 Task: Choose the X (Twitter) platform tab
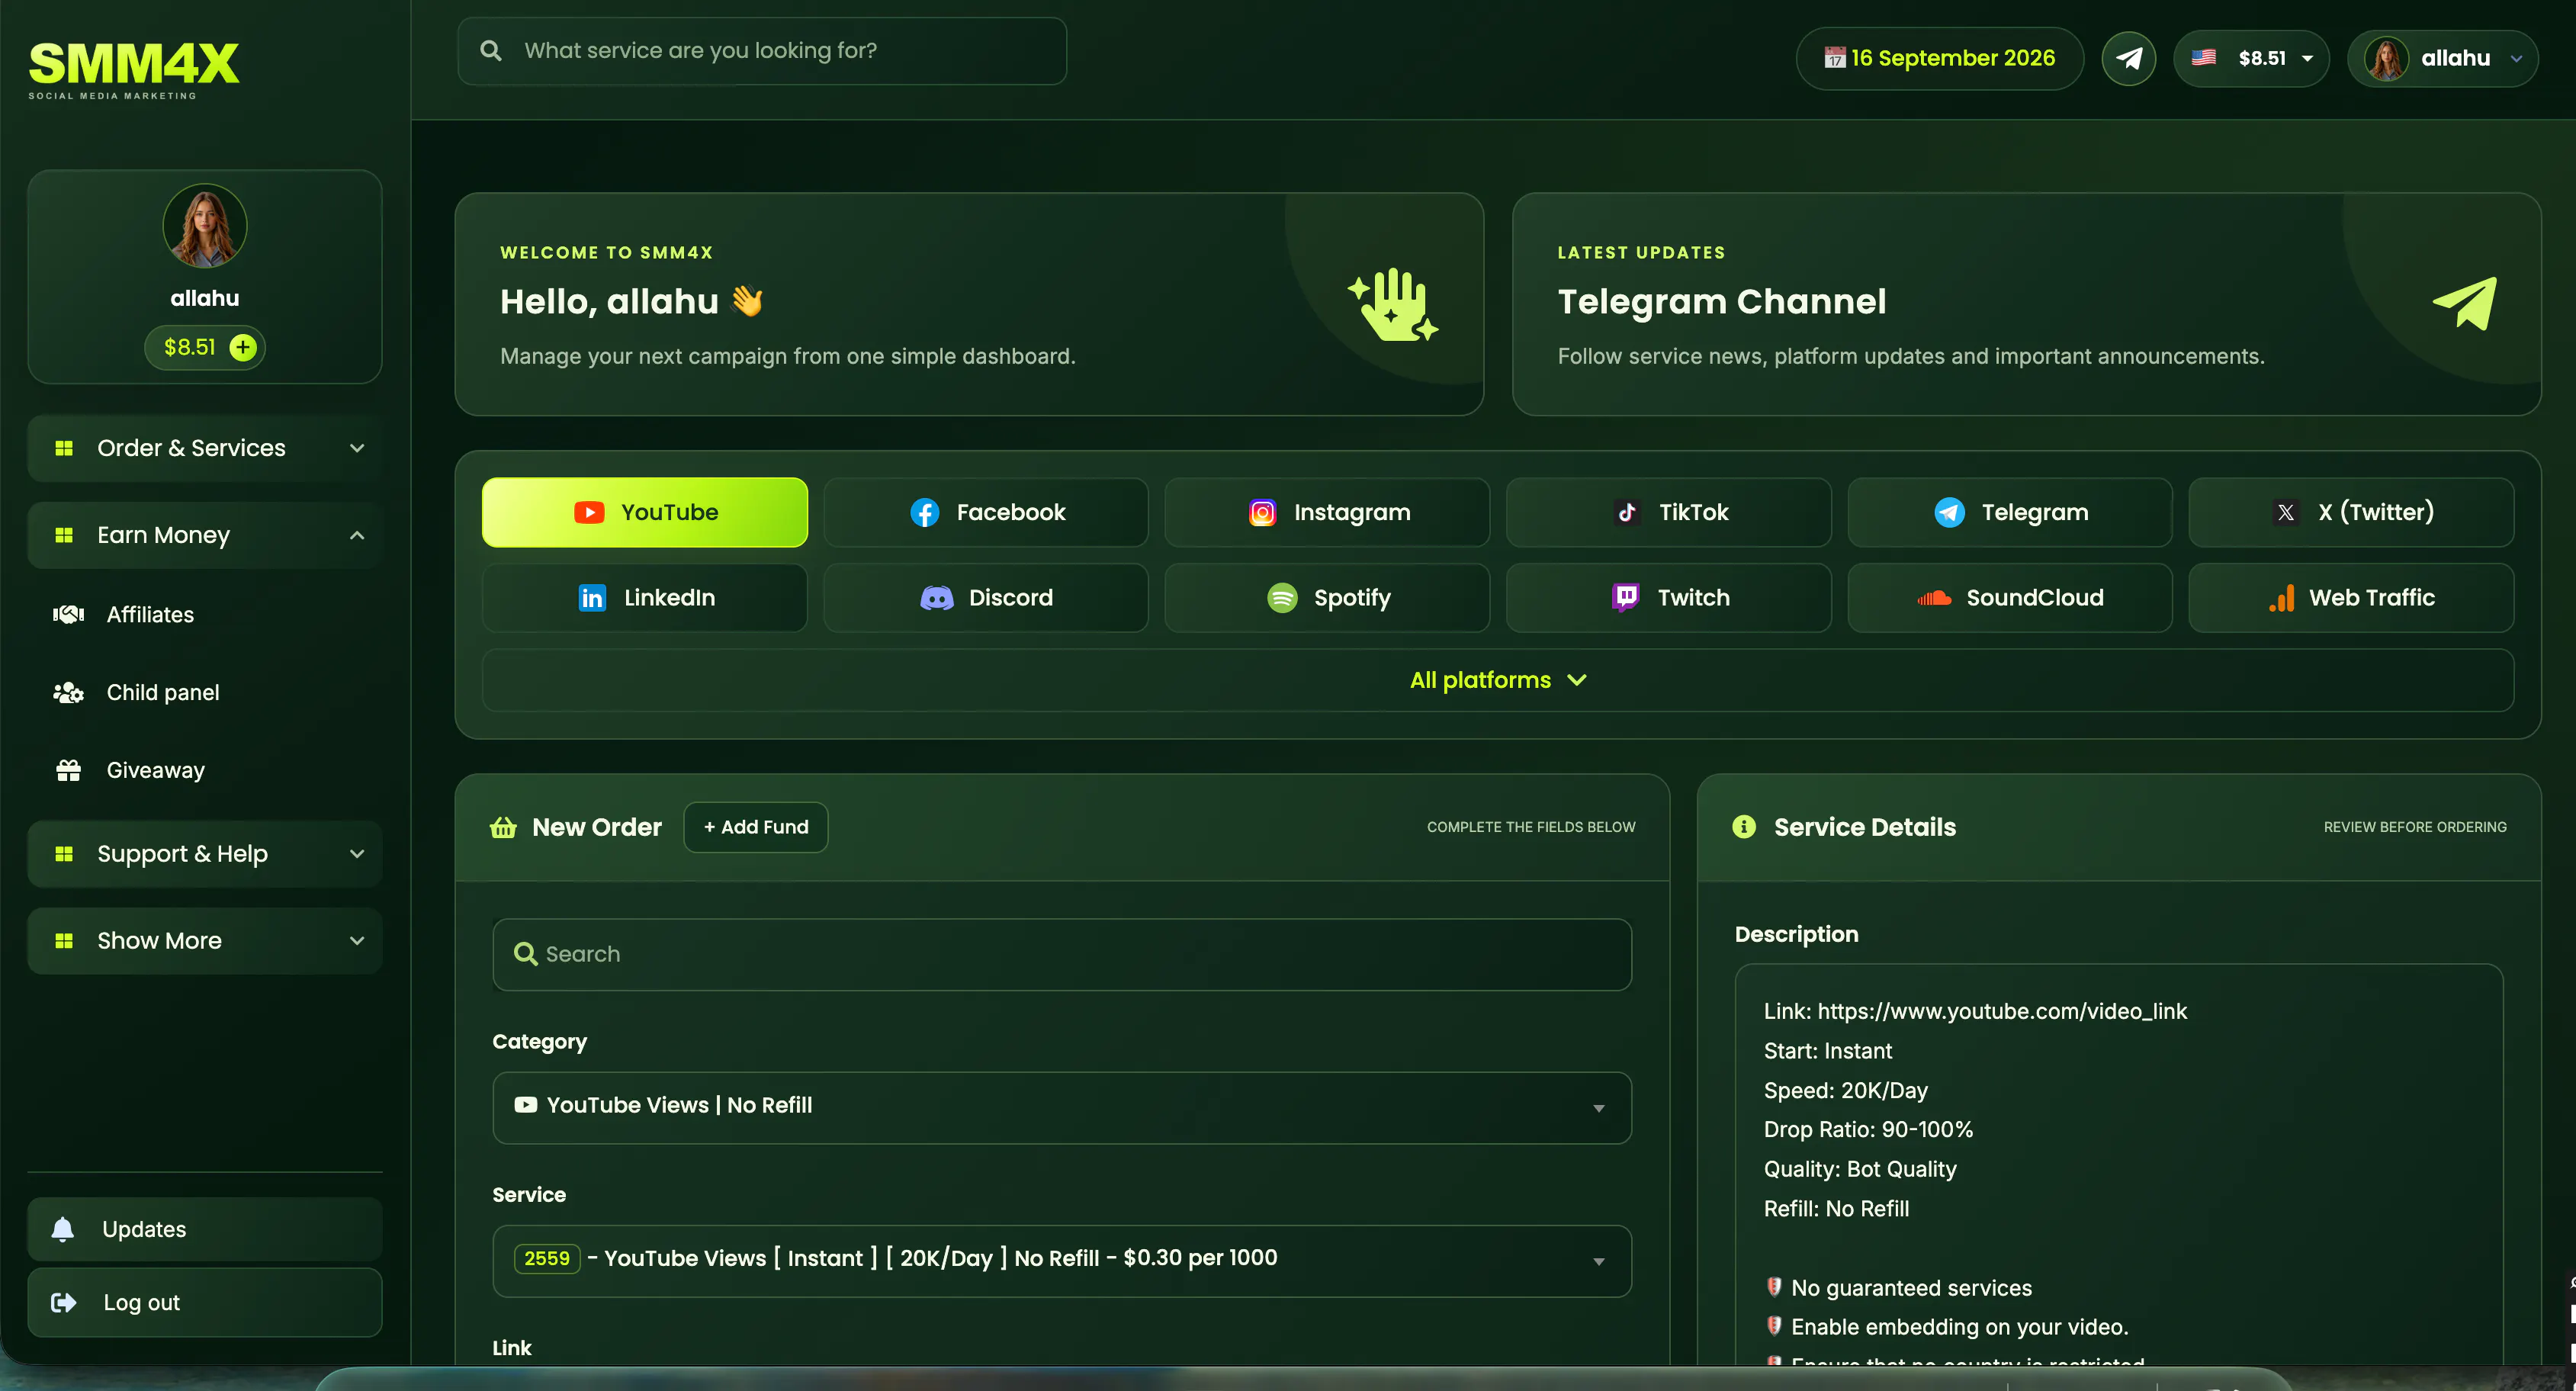click(x=2351, y=512)
